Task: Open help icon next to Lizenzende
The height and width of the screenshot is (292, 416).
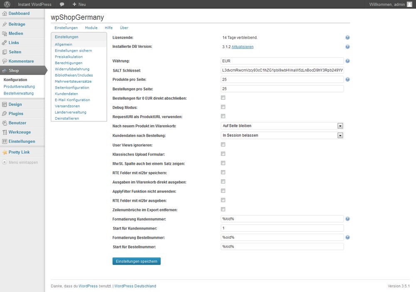Action: point(347,37)
